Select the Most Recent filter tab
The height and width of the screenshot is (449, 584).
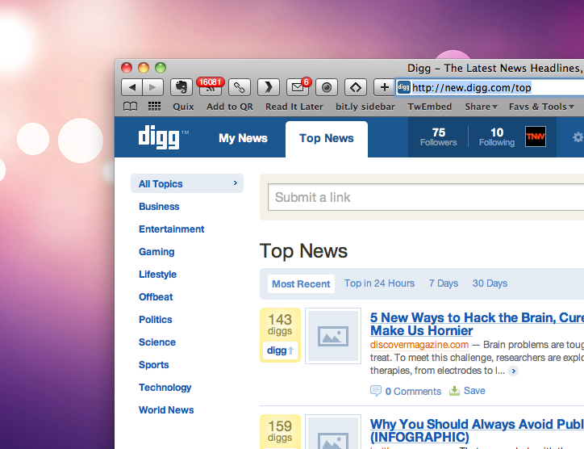point(301,283)
